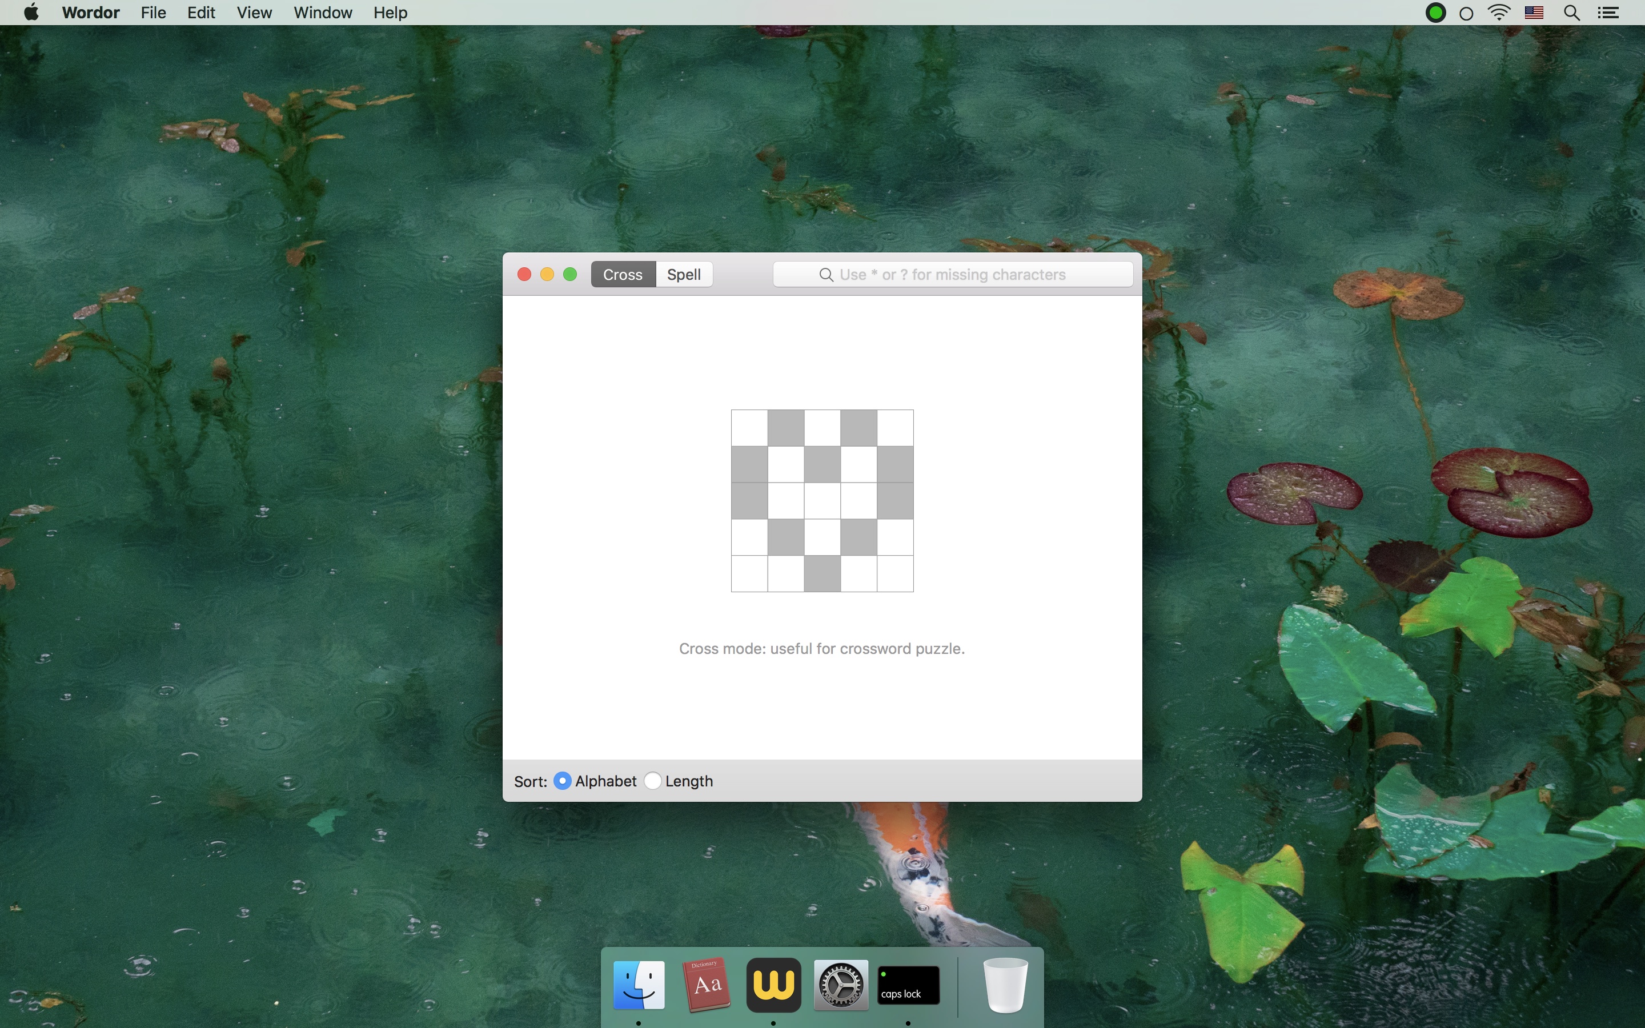Viewport: 1645px width, 1028px height.
Task: Open Dictionary app from the Dock
Action: [x=706, y=985]
